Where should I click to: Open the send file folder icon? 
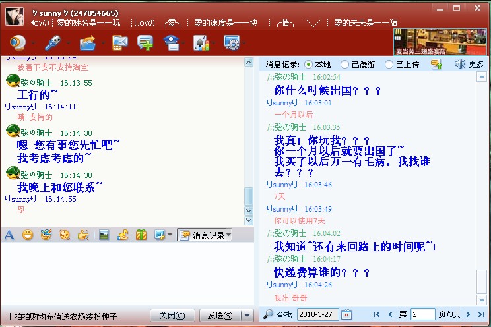87,44
